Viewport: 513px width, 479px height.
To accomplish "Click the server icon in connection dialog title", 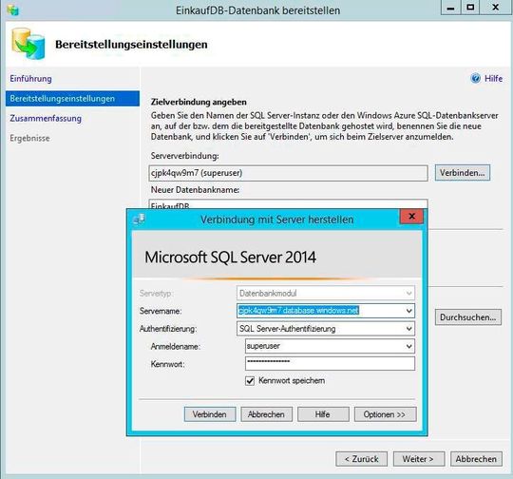I will (139, 219).
